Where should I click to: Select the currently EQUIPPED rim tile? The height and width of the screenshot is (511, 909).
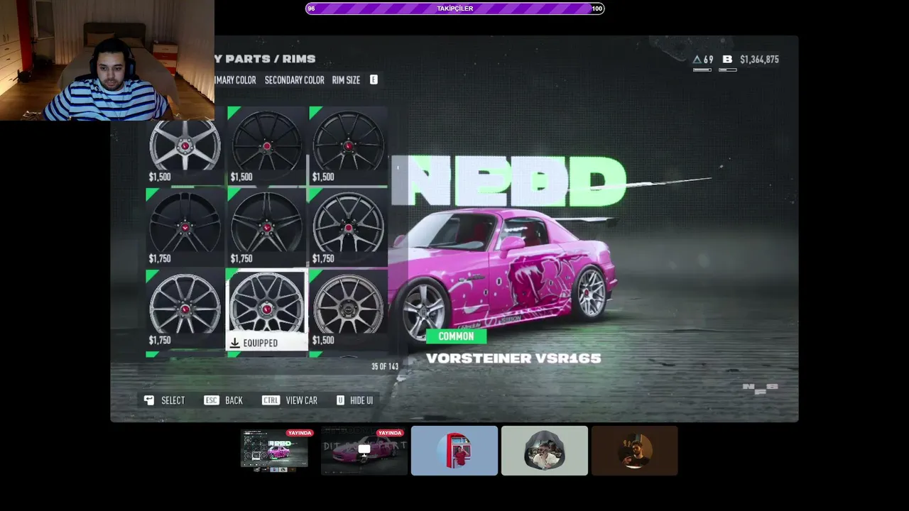tap(266, 310)
